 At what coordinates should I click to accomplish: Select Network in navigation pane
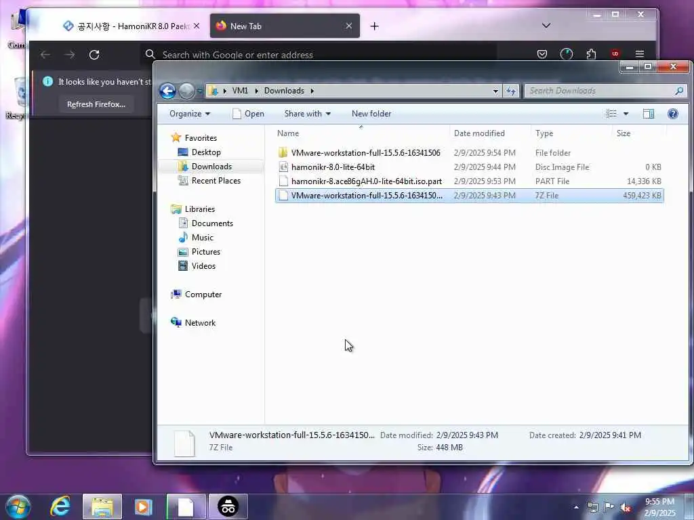pyautogui.click(x=200, y=323)
